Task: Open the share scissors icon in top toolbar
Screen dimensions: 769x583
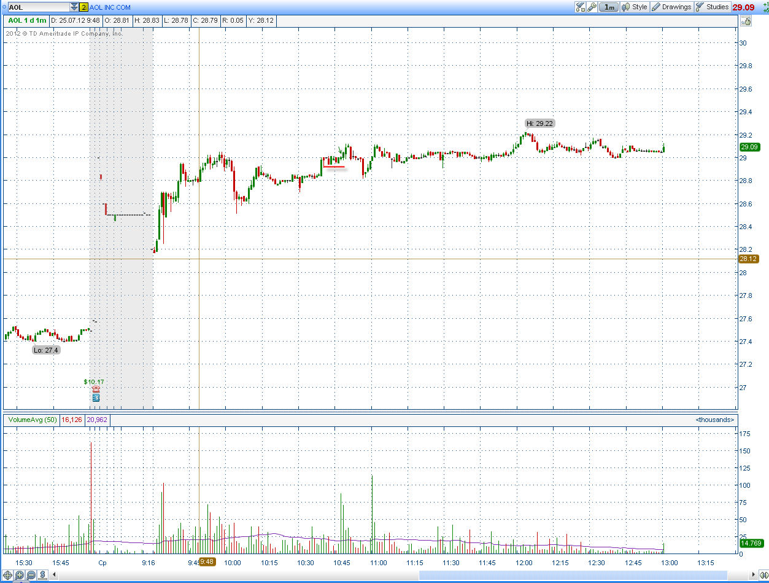Action: (580, 7)
